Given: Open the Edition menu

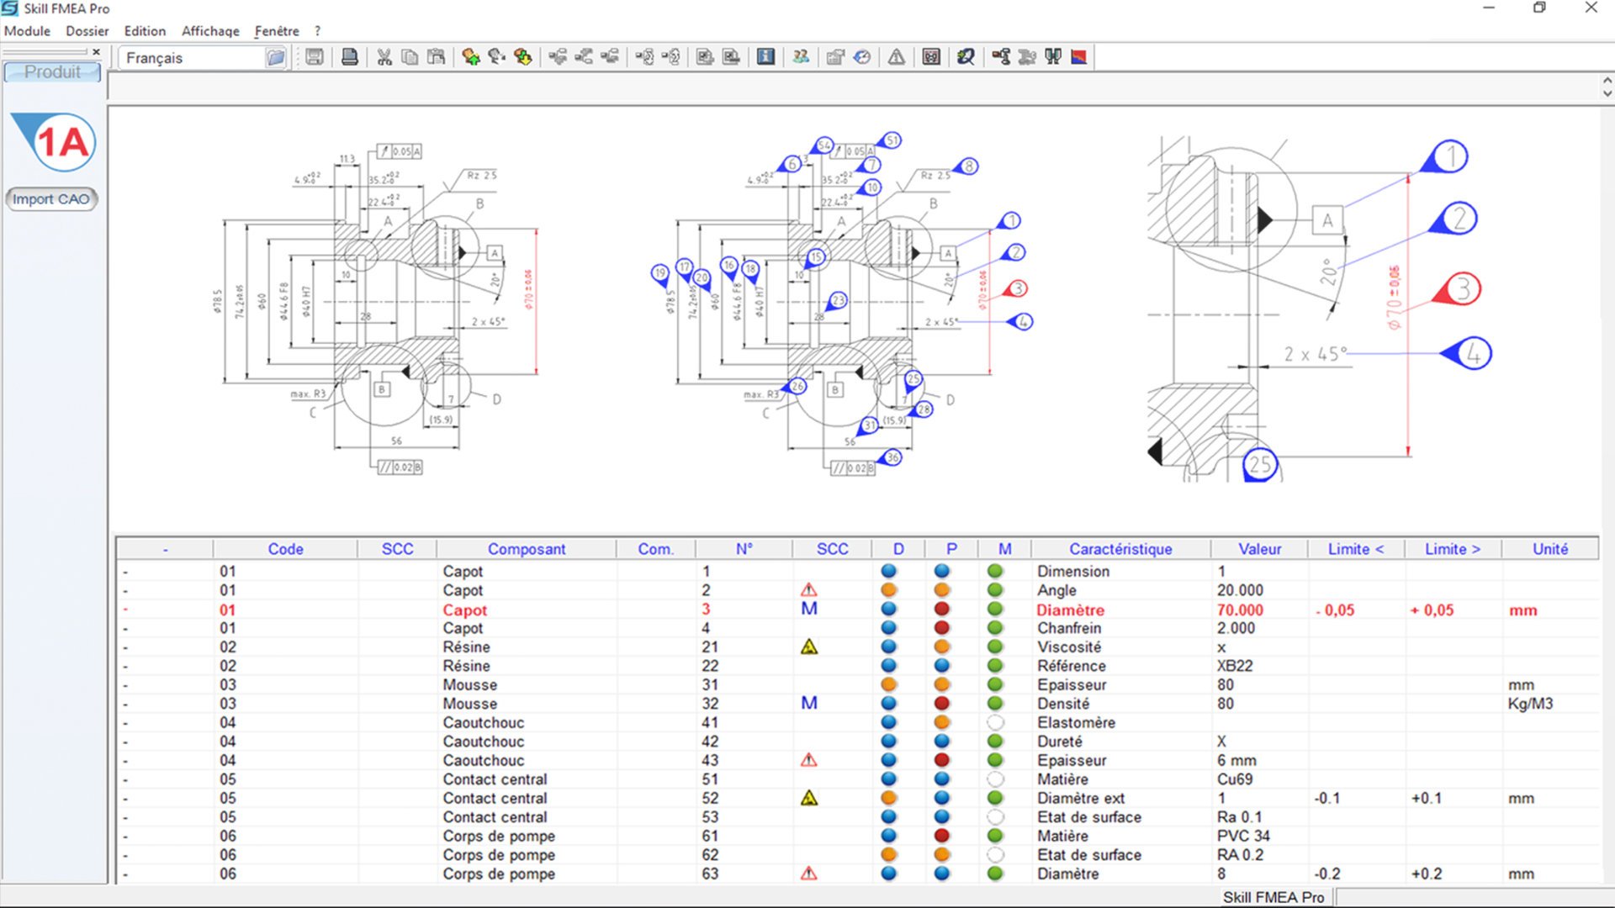Looking at the screenshot, I should tap(145, 31).
